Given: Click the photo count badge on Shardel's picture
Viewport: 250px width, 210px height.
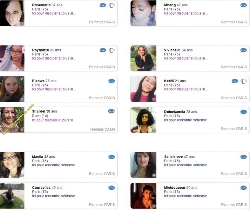Looking at the screenshot, I should [x=22, y=130].
